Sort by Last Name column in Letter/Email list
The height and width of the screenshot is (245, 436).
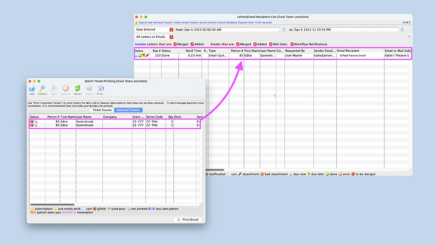(268, 51)
